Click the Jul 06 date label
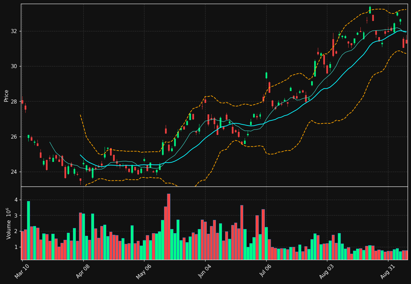Screen dimensions: 411x284 [x=266, y=271]
